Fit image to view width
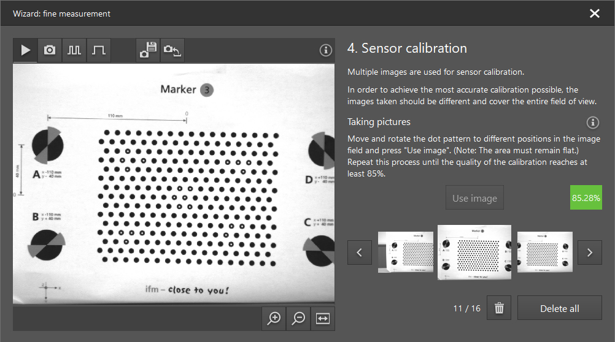Viewport: 615px width, 342px height. click(323, 318)
